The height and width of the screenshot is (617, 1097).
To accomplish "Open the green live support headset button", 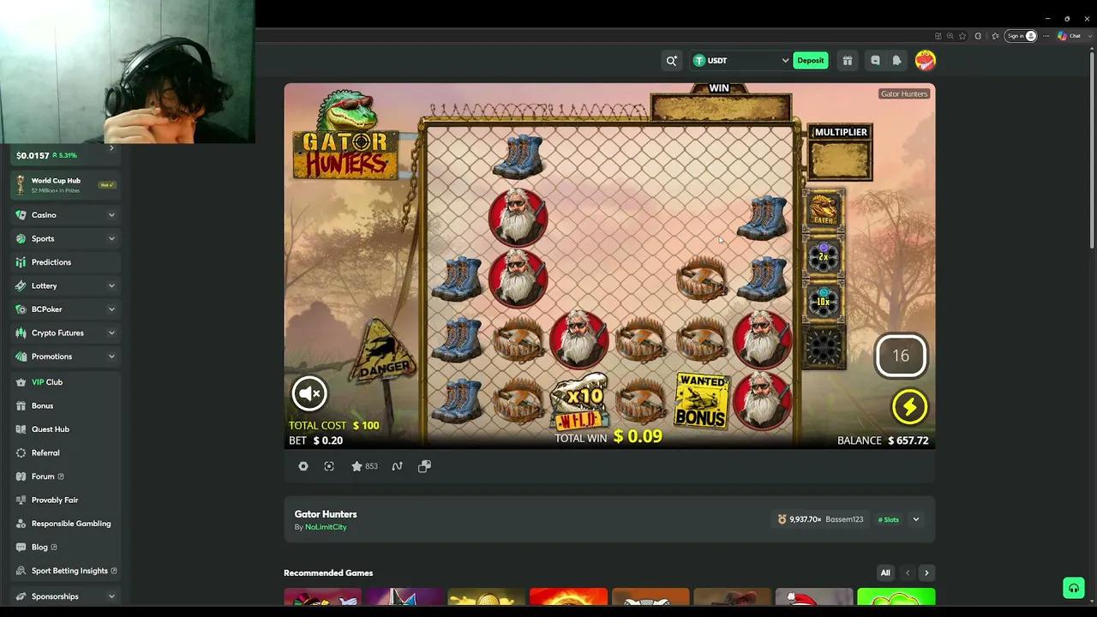I will tap(1074, 588).
